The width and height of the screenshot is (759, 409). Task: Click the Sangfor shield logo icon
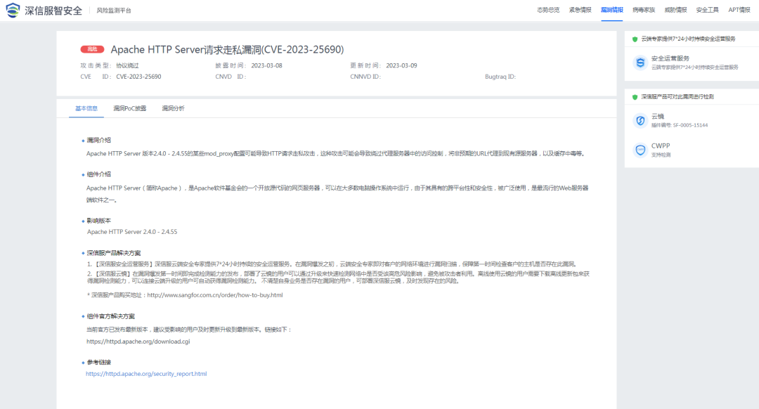(x=13, y=10)
